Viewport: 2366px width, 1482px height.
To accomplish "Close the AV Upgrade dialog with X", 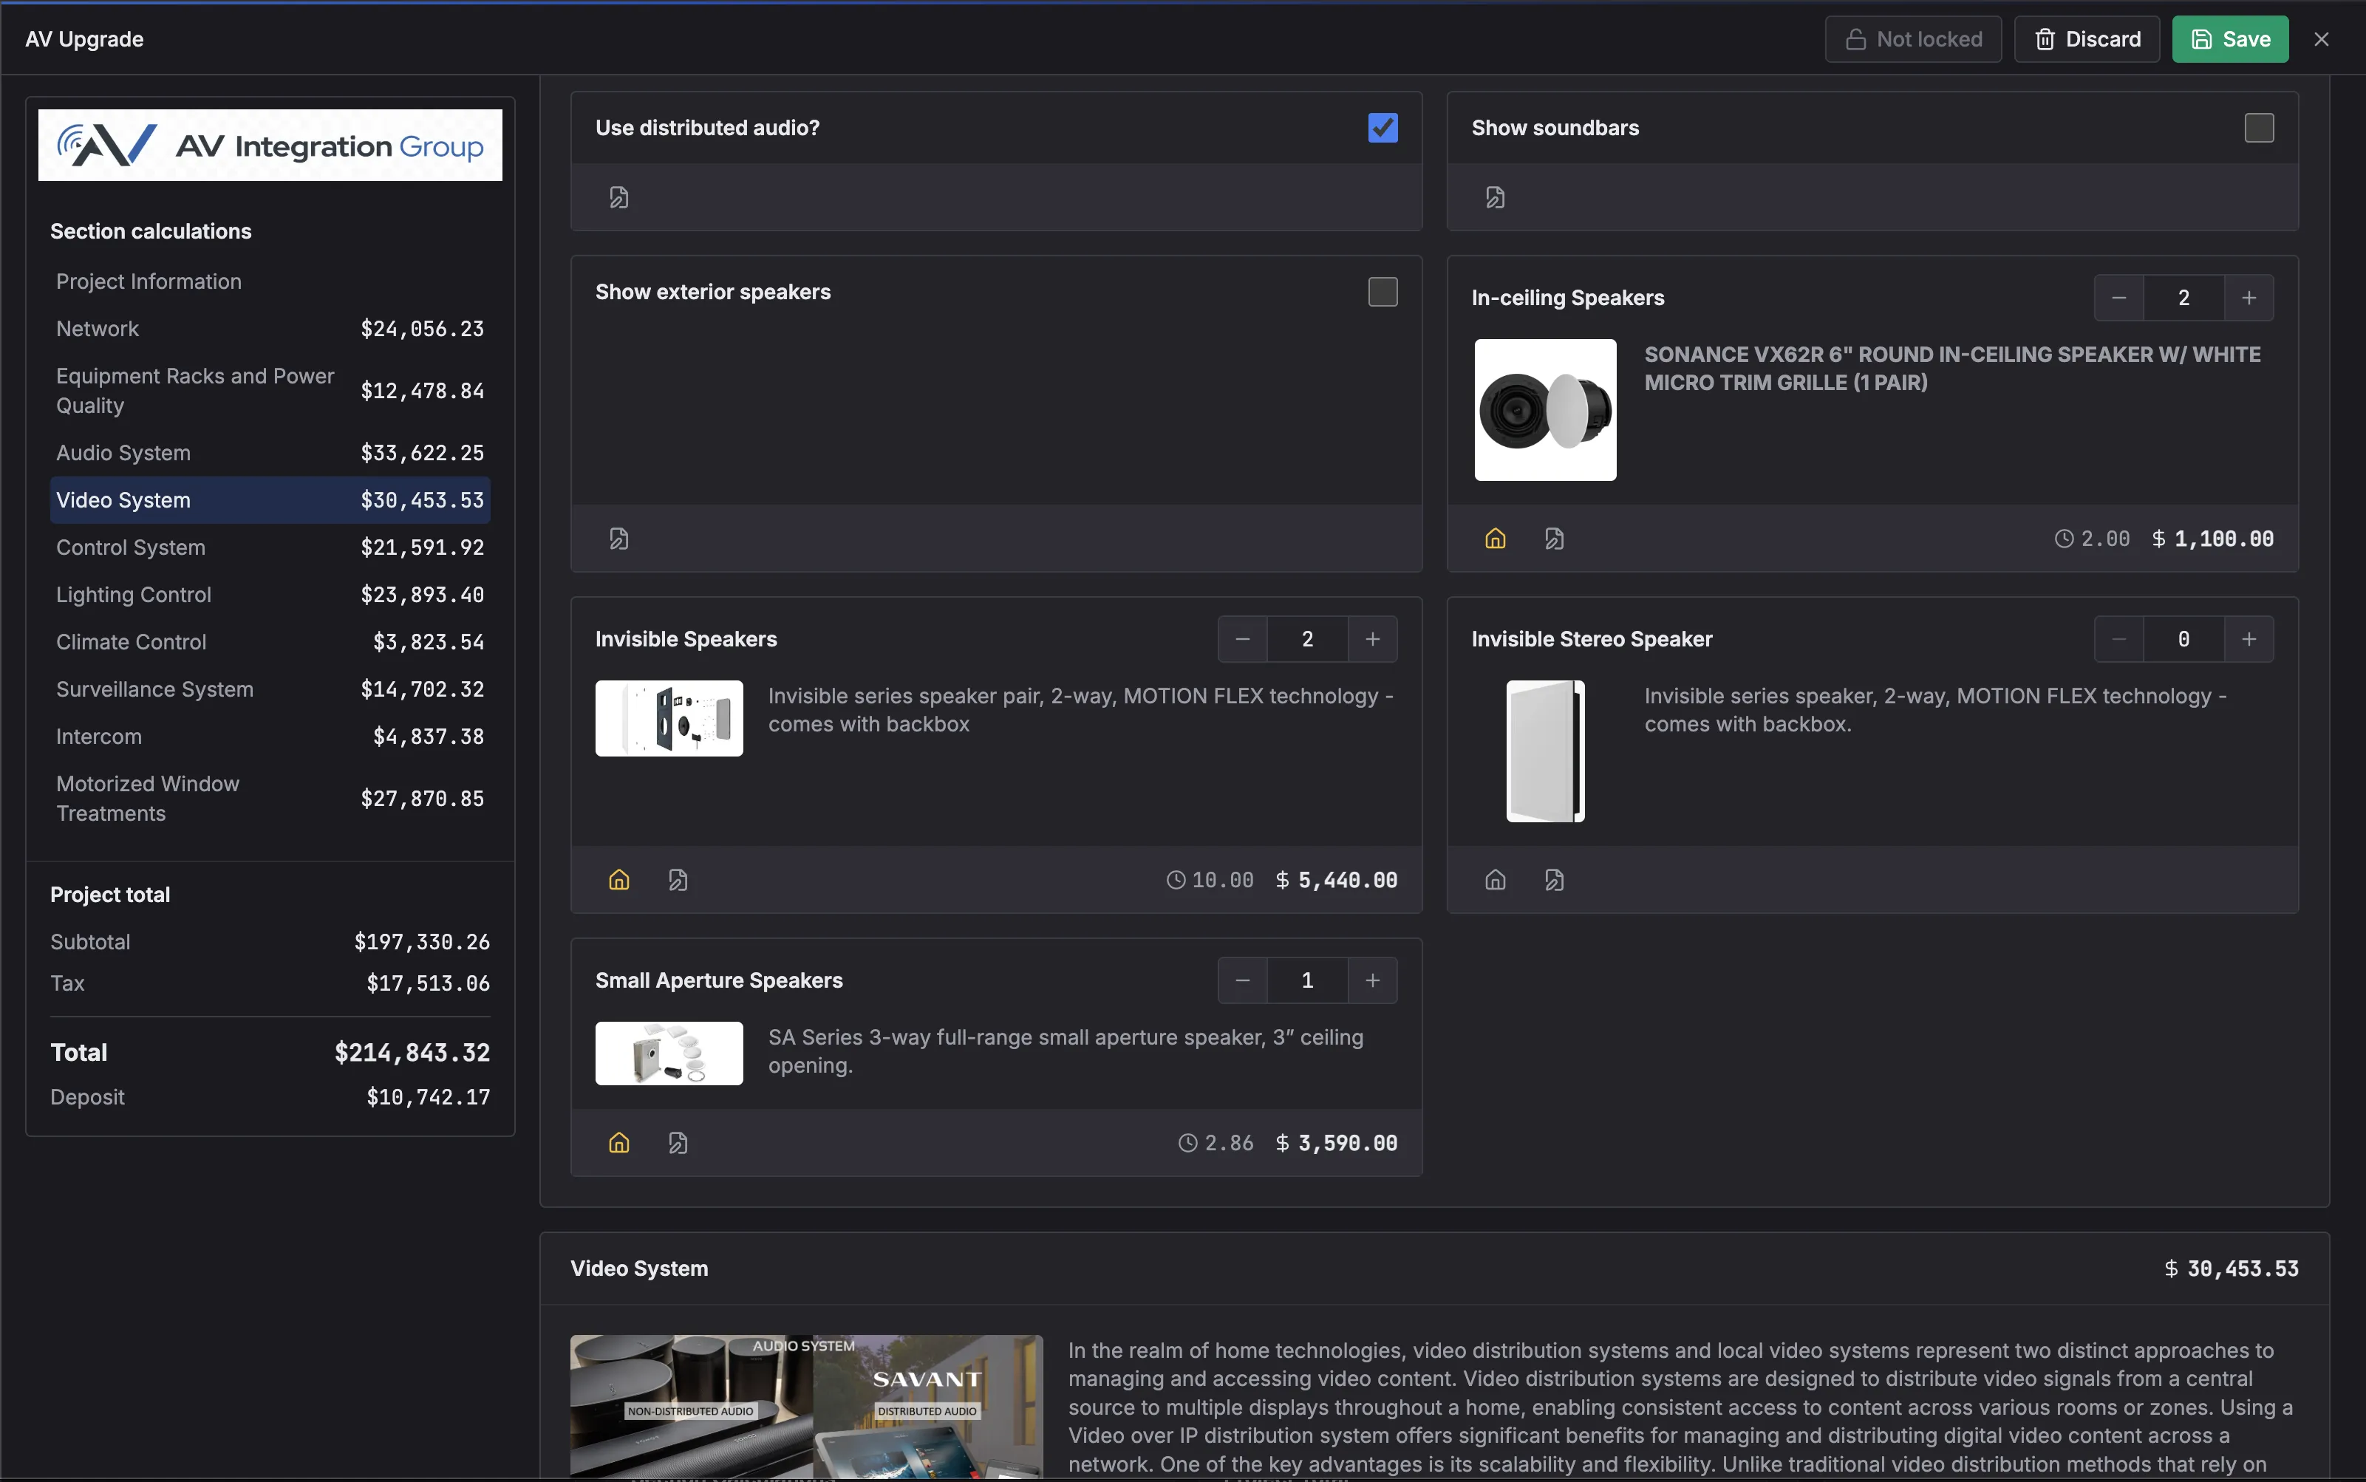I will pyautogui.click(x=2321, y=39).
